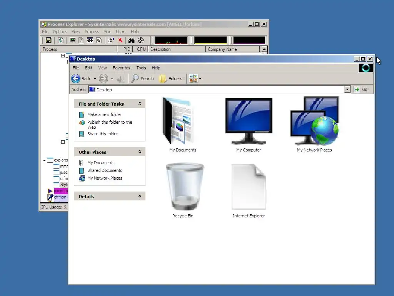394x296 pixels.
Task: Sort by the Process column header
Action: click(78, 49)
